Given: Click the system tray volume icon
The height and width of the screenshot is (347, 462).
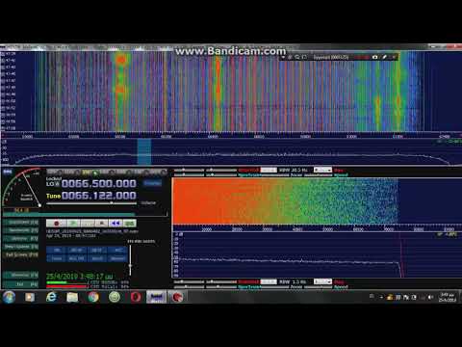Looking at the screenshot, I should tap(430, 297).
